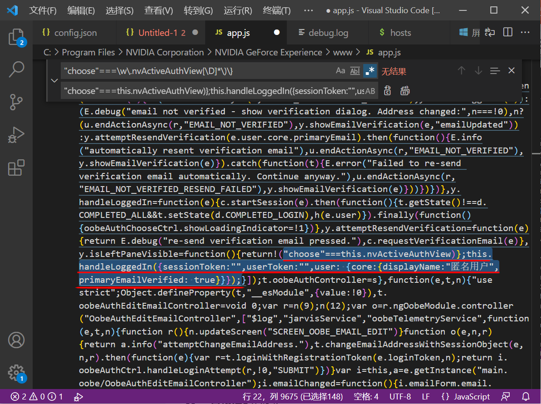The height and width of the screenshot is (404, 541).
Task: Toggle Match Whole Word in find box
Action: [x=355, y=71]
